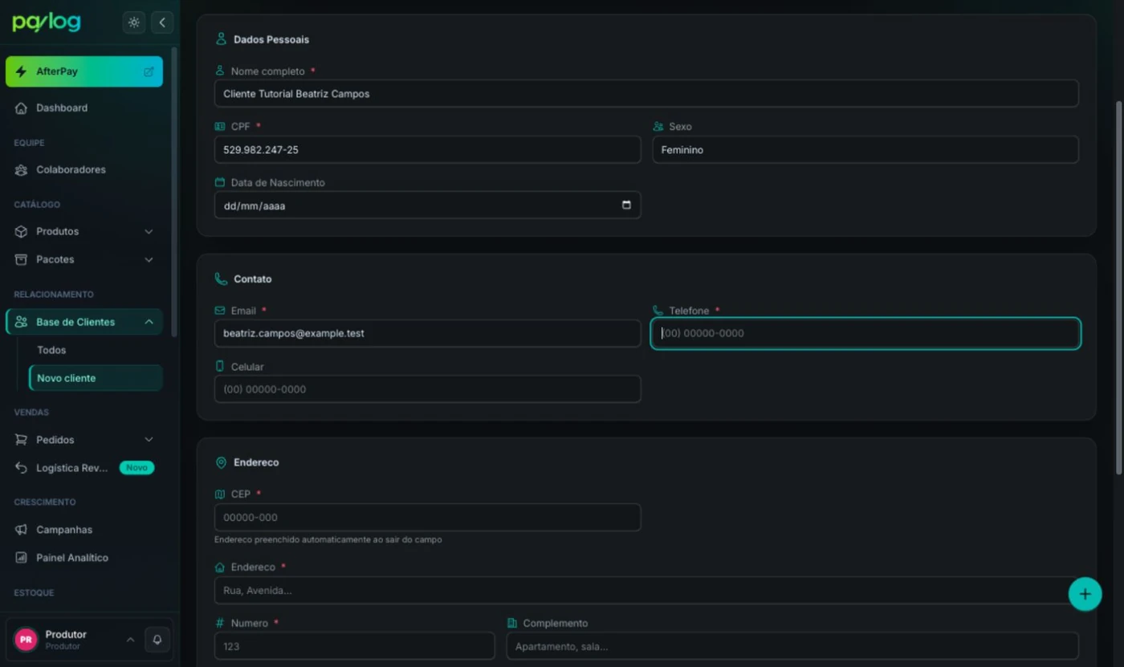Open AfterPay external link icon

click(149, 71)
